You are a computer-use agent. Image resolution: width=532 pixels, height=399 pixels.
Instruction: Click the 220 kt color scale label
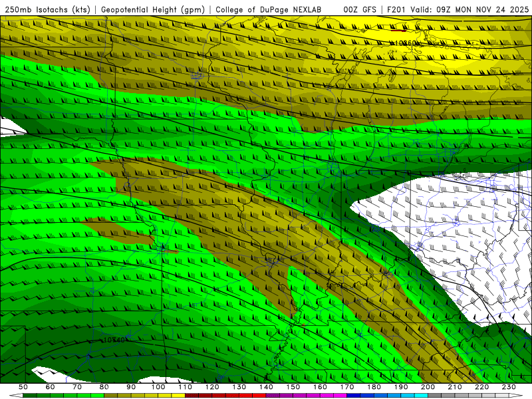[481, 387]
